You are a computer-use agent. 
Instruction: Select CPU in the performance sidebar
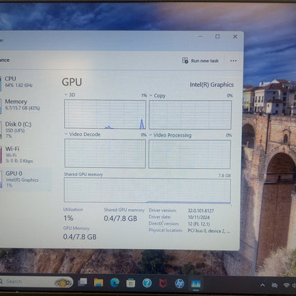tap(25, 82)
